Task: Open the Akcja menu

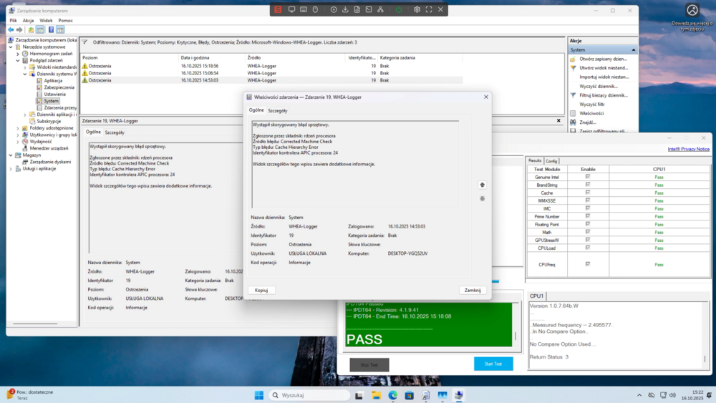Action: tap(29, 21)
